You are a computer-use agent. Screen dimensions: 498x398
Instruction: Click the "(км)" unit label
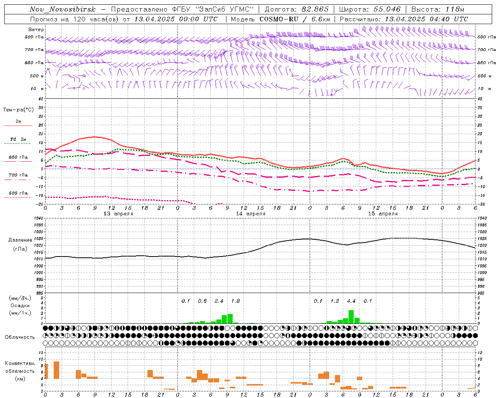click(x=20, y=379)
